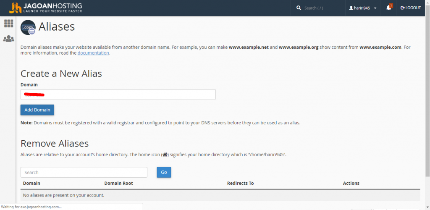Screen dimensions: 430x210
Task: Open the user manager people icon
Action: point(8,39)
